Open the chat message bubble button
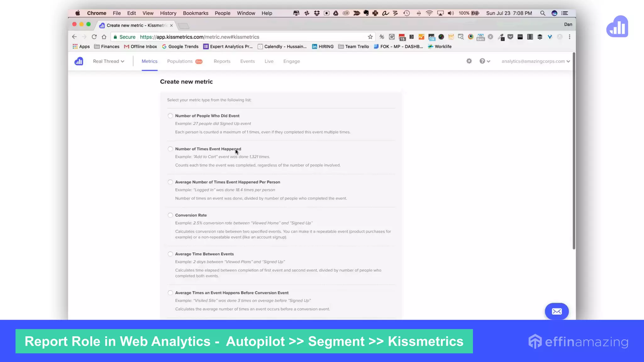Image resolution: width=644 pixels, height=362 pixels. [557, 311]
